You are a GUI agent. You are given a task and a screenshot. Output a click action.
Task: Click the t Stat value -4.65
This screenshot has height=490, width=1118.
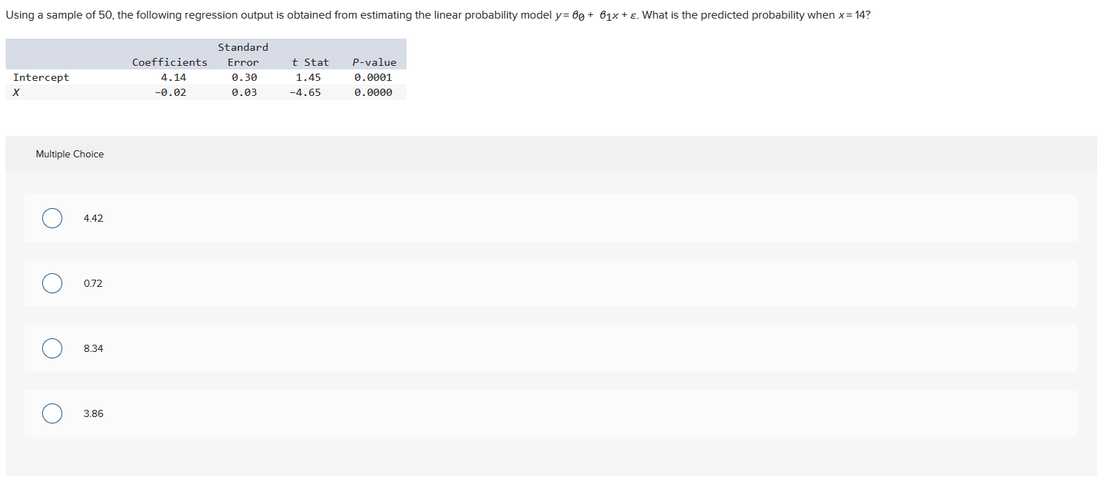[308, 92]
